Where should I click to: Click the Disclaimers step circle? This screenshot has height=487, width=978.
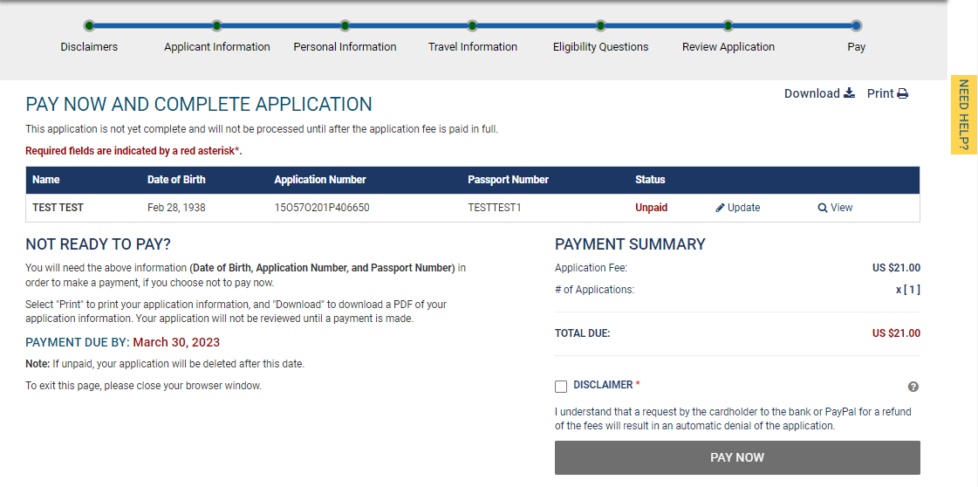tap(89, 26)
